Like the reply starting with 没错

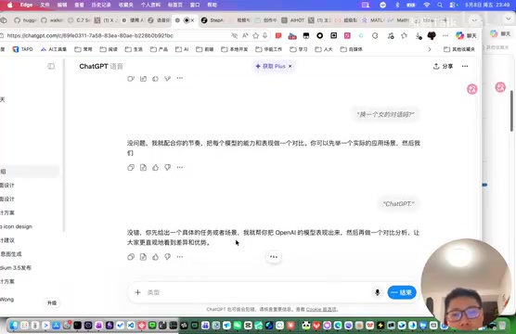(155, 257)
